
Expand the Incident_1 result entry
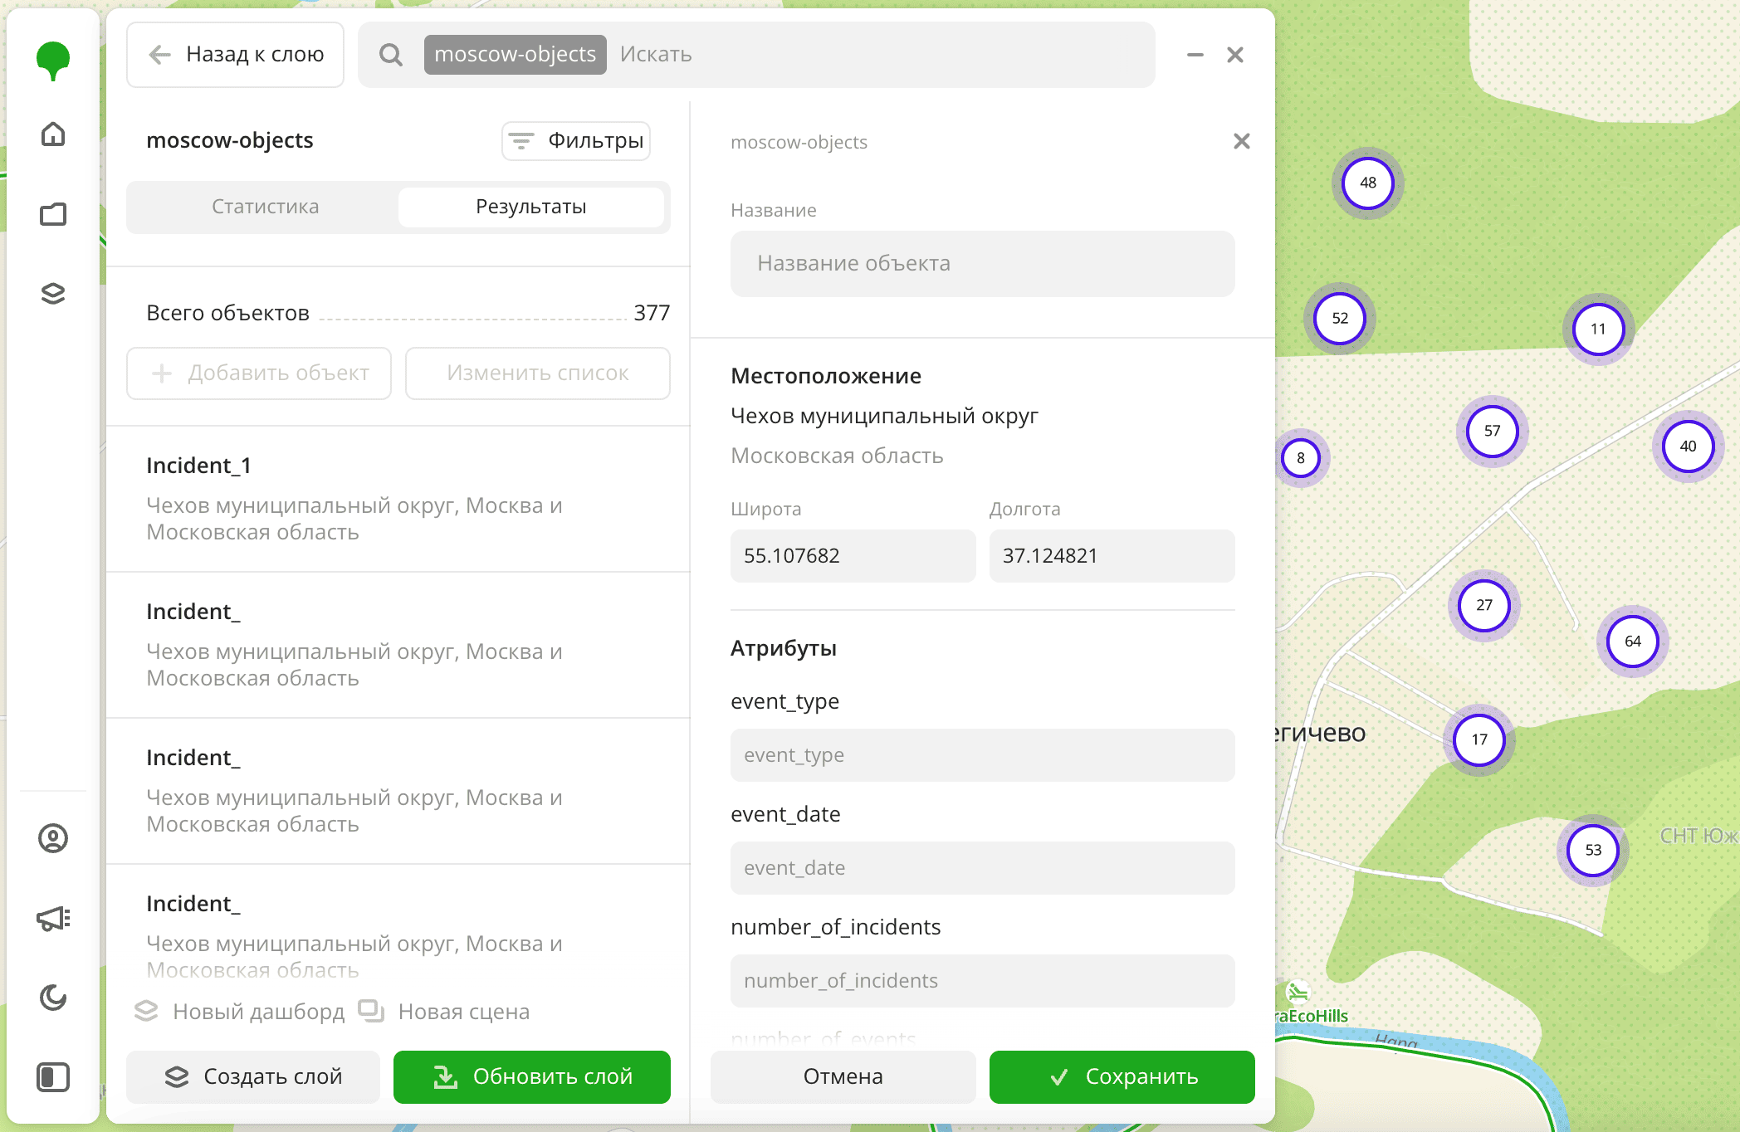point(398,498)
